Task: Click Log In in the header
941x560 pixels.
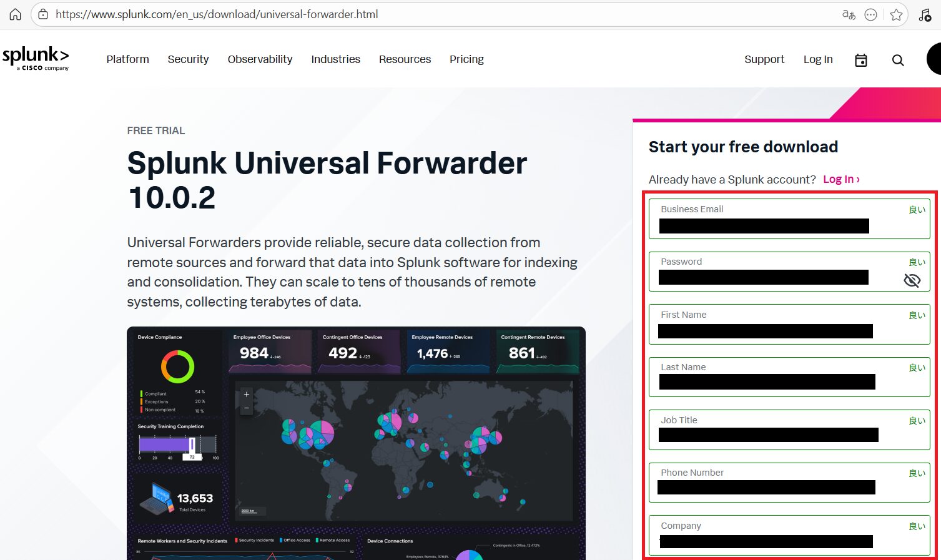Action: click(817, 59)
